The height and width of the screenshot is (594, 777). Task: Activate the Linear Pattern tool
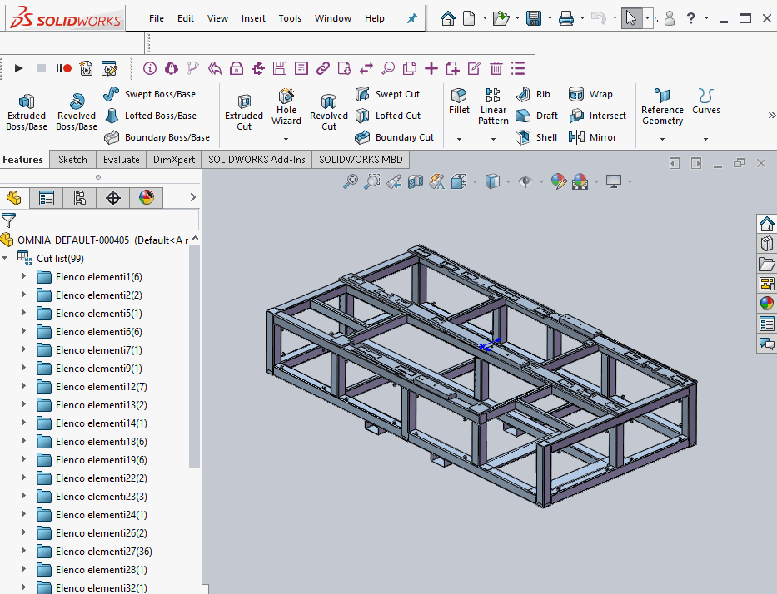point(492,104)
